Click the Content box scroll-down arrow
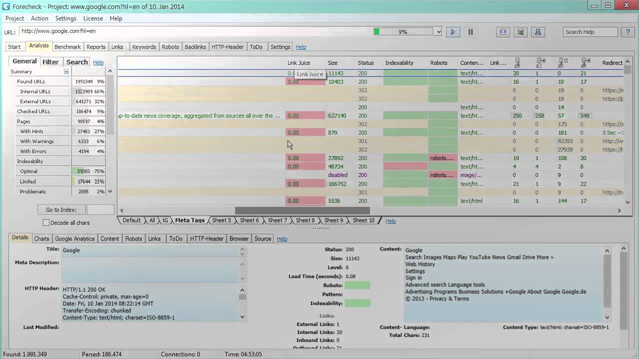 click(608, 317)
